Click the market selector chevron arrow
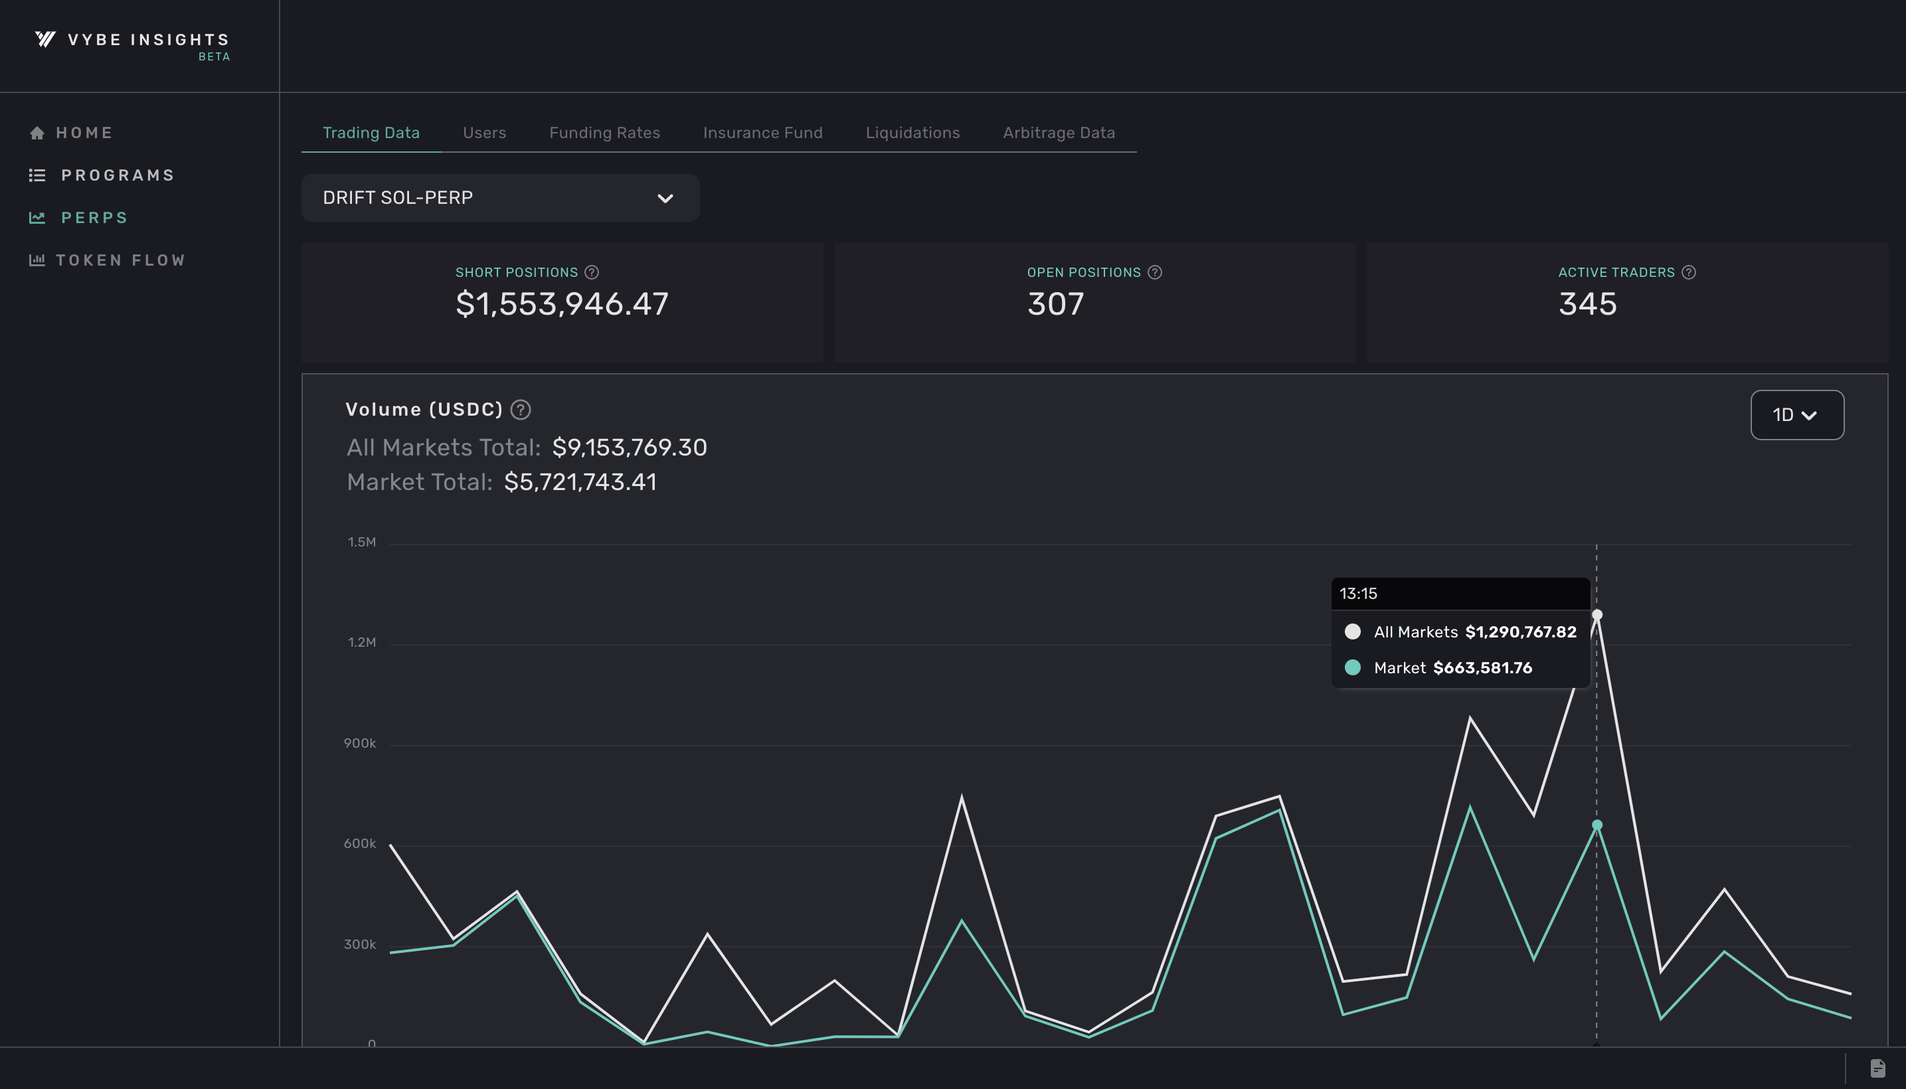This screenshot has width=1906, height=1089. click(665, 198)
